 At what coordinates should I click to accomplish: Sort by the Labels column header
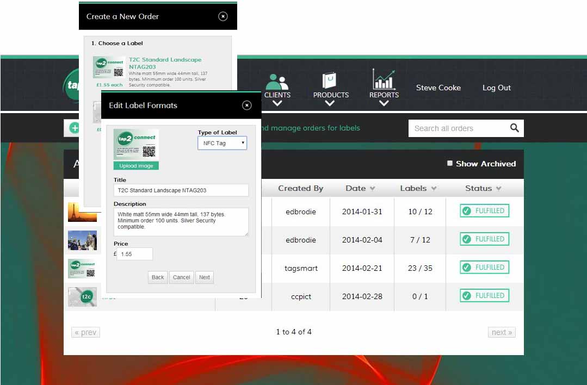(413, 188)
